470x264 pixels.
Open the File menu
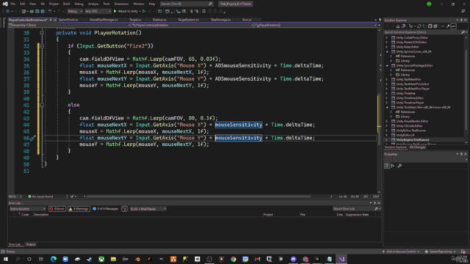pyautogui.click(x=12, y=4)
